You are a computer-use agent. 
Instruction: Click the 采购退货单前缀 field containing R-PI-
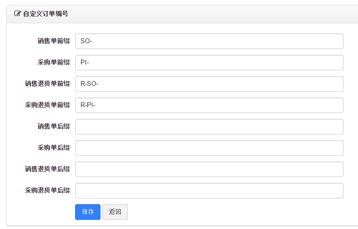pyautogui.click(x=209, y=105)
